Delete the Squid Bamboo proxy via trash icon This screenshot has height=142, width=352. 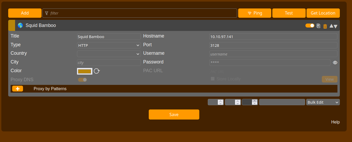pos(325,26)
